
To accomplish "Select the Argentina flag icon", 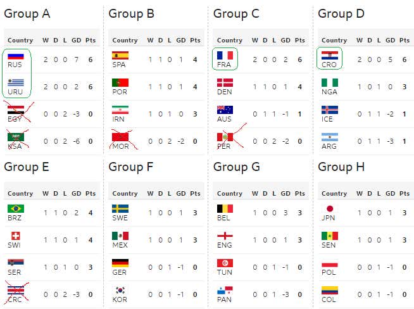I will (x=329, y=137).
